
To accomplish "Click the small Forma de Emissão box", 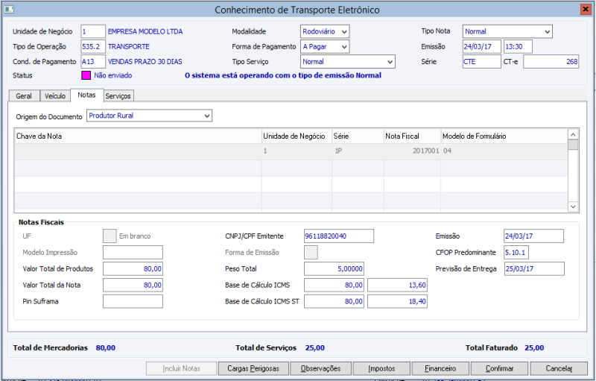I will click(x=311, y=252).
